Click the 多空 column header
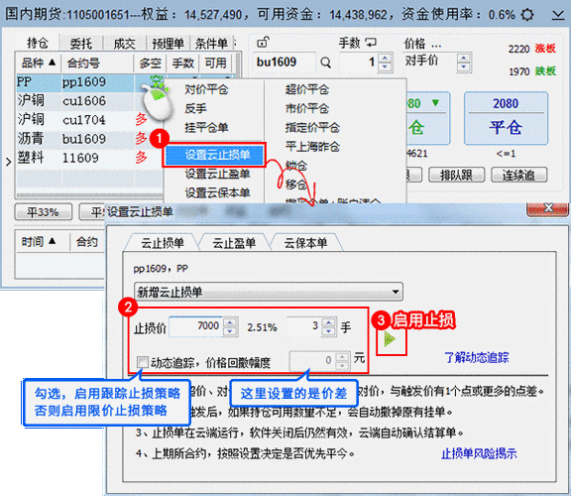 click(150, 63)
